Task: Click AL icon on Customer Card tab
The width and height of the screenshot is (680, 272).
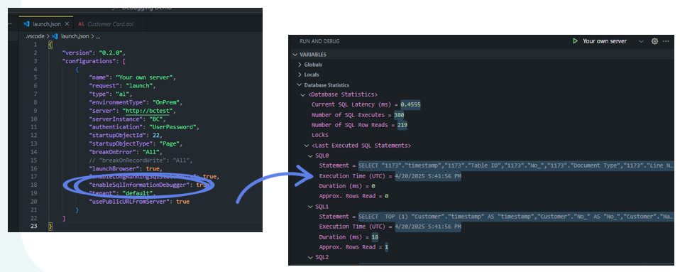Action: 81,24
